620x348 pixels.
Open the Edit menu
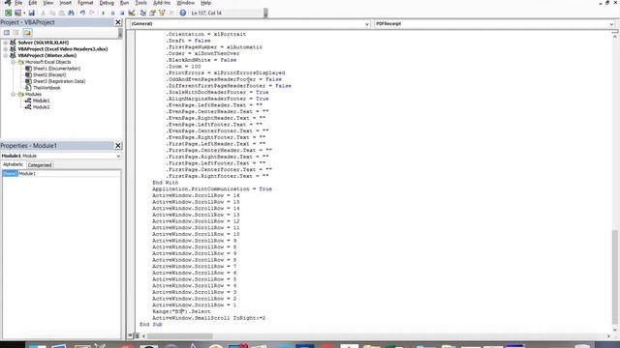(32, 3)
